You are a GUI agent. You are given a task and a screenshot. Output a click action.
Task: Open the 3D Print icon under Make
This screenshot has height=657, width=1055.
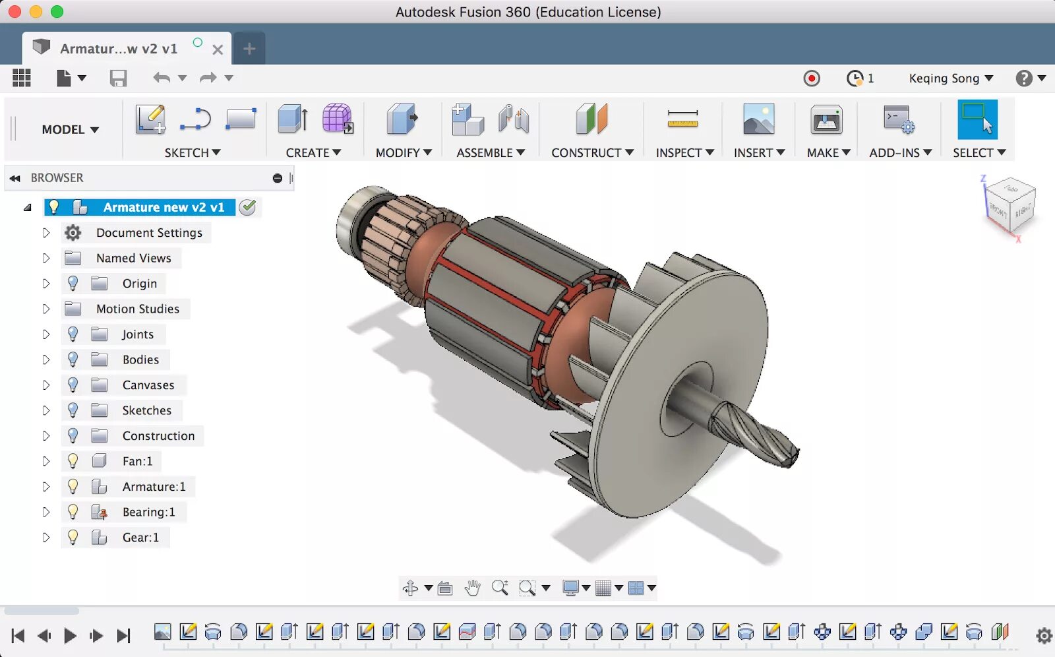click(826, 120)
